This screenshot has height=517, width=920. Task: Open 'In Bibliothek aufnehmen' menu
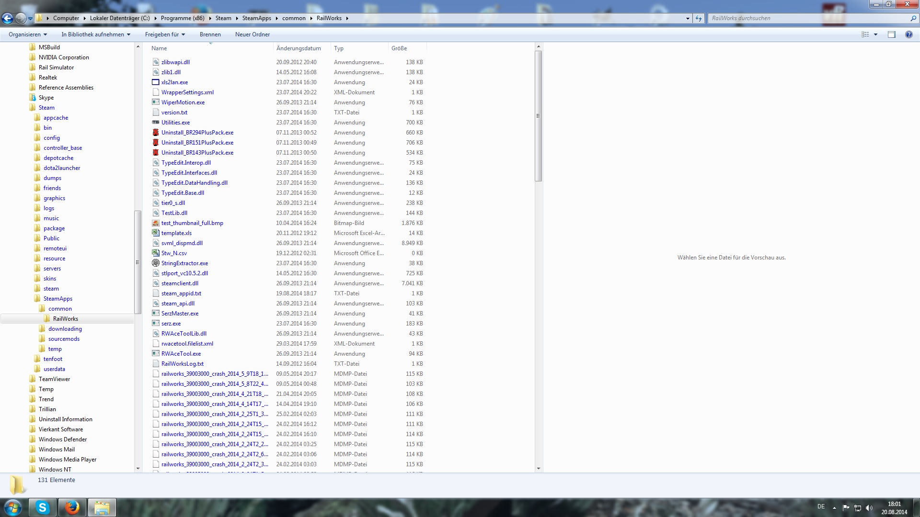tap(96, 34)
